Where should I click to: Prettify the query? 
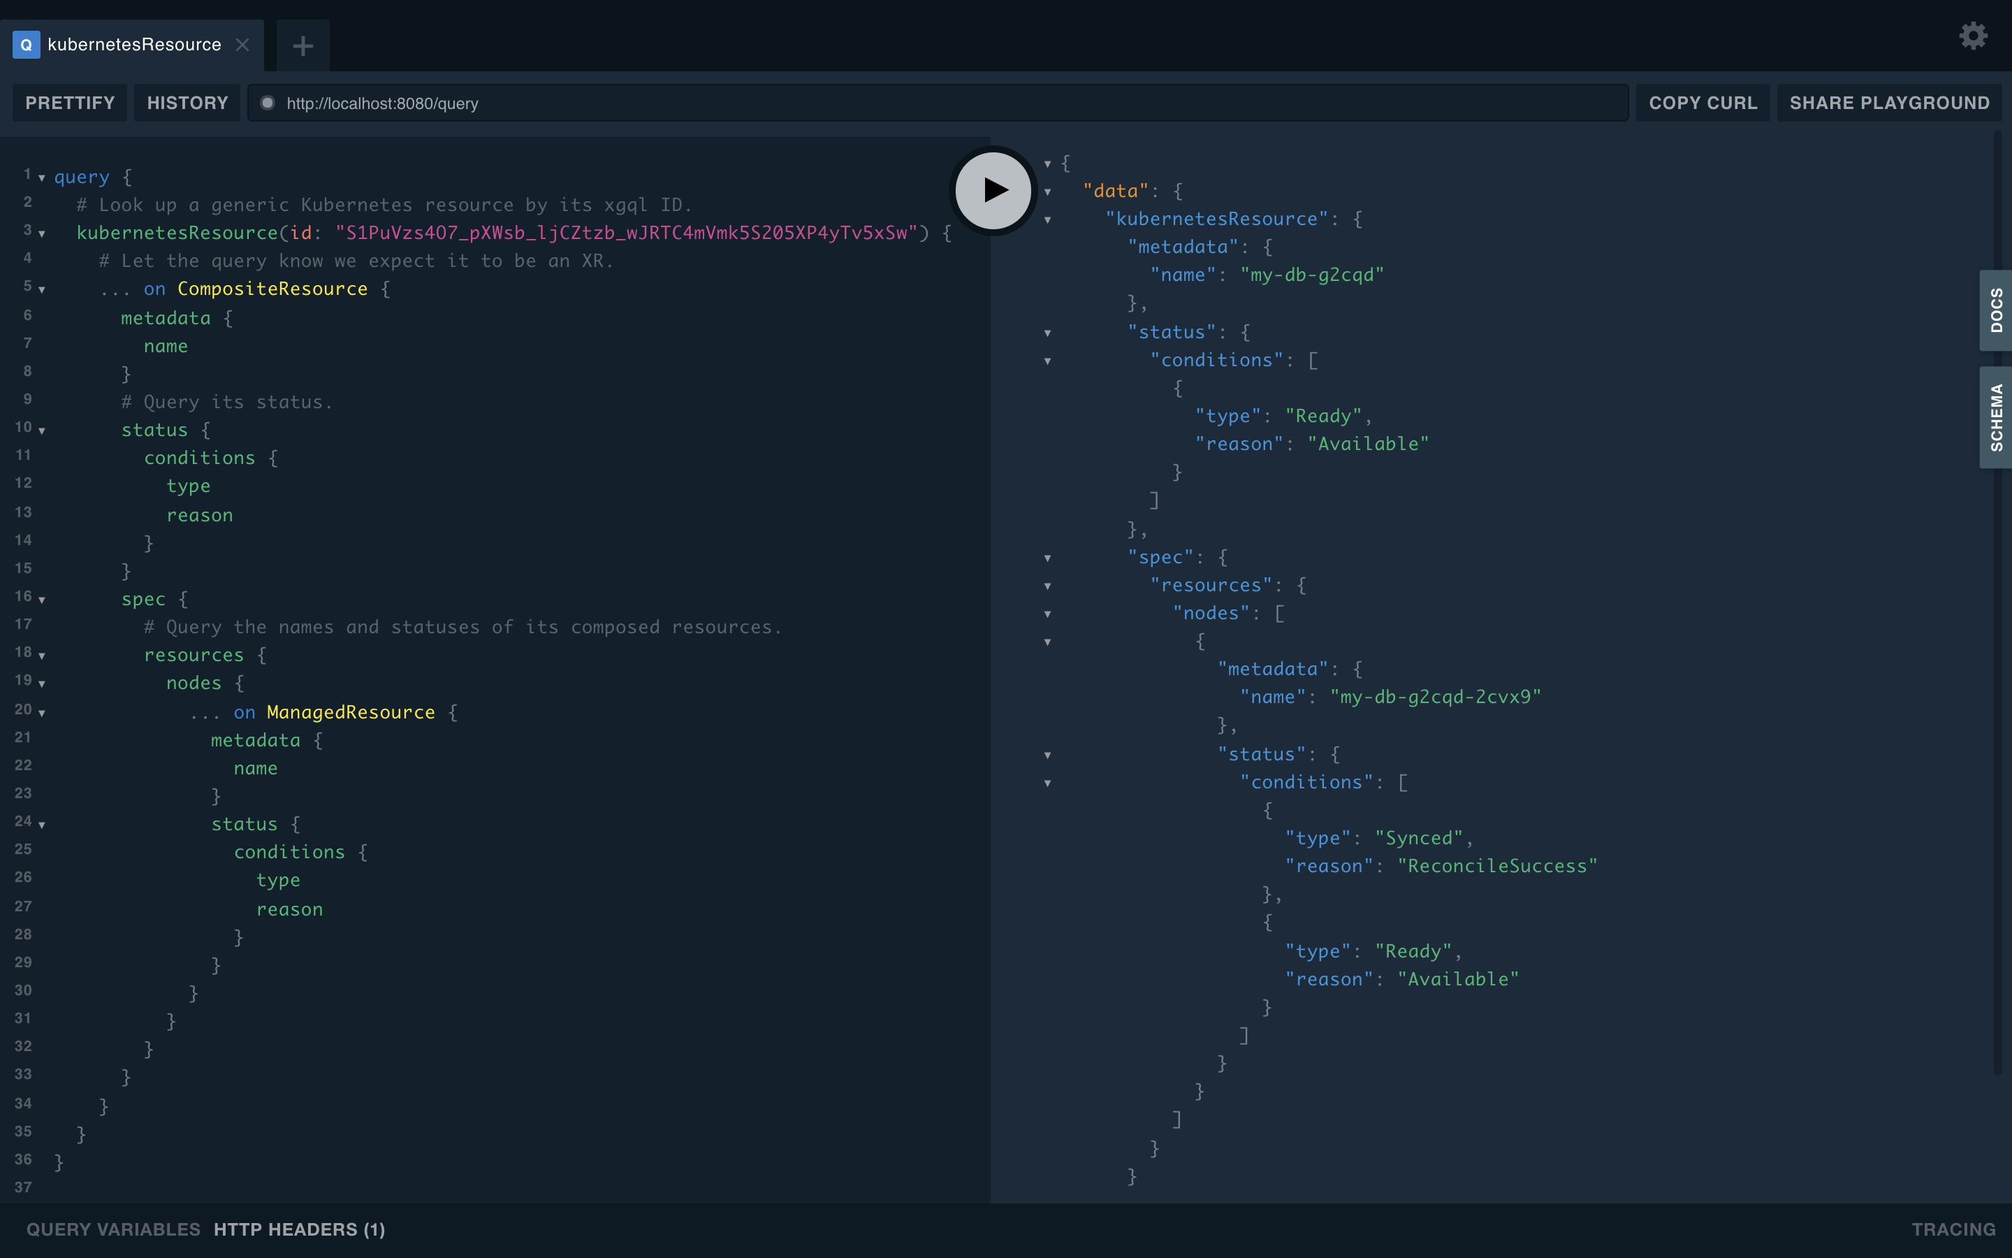tap(70, 103)
